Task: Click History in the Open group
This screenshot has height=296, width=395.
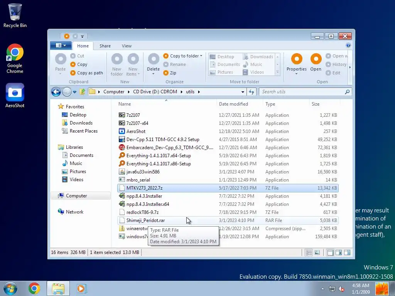Action: point(336,64)
